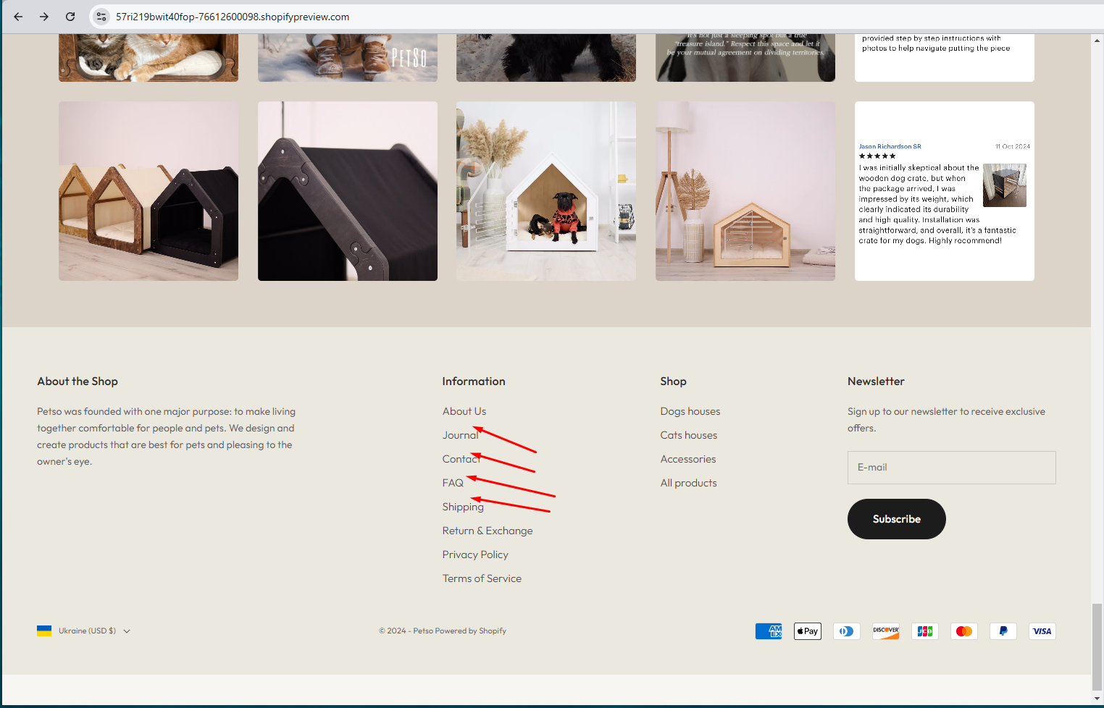Viewport: 1104px width, 708px height.
Task: Click the Powered by Shopify link
Action: click(x=471, y=631)
